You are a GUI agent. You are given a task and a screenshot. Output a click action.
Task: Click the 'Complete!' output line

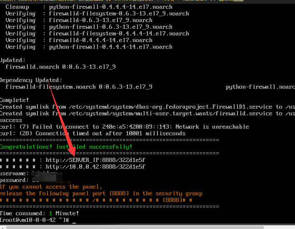(x=14, y=100)
